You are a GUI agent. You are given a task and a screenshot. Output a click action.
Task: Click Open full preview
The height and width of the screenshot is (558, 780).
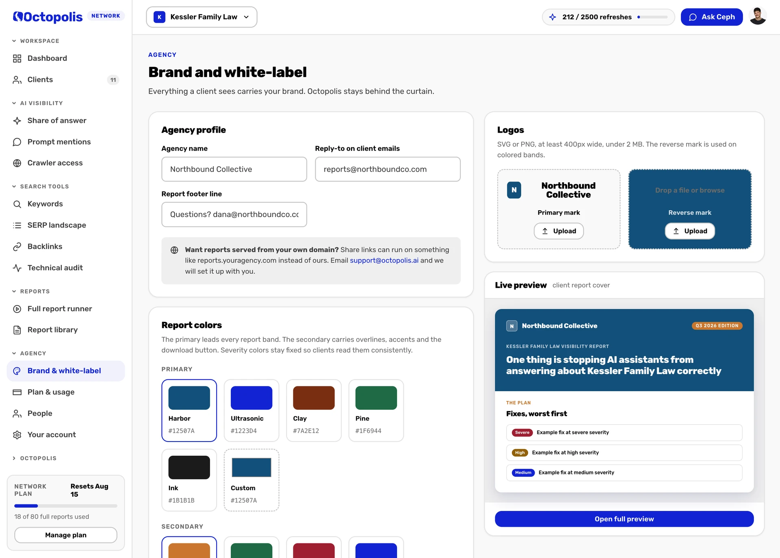point(624,519)
